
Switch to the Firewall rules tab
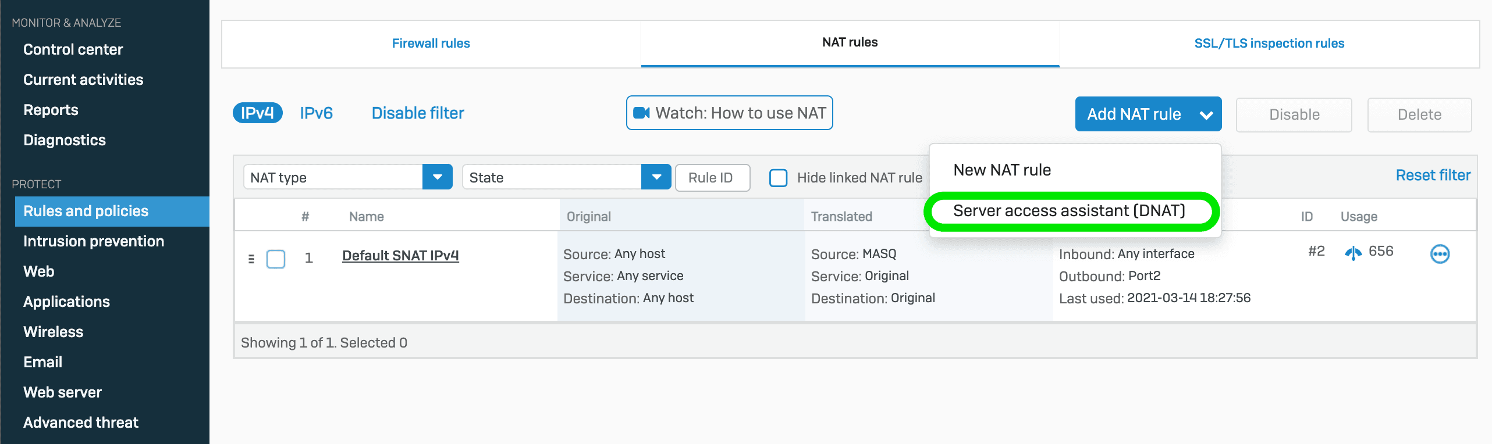431,44
